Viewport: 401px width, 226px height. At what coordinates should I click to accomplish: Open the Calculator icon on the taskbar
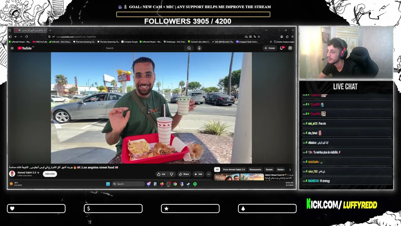155,184
